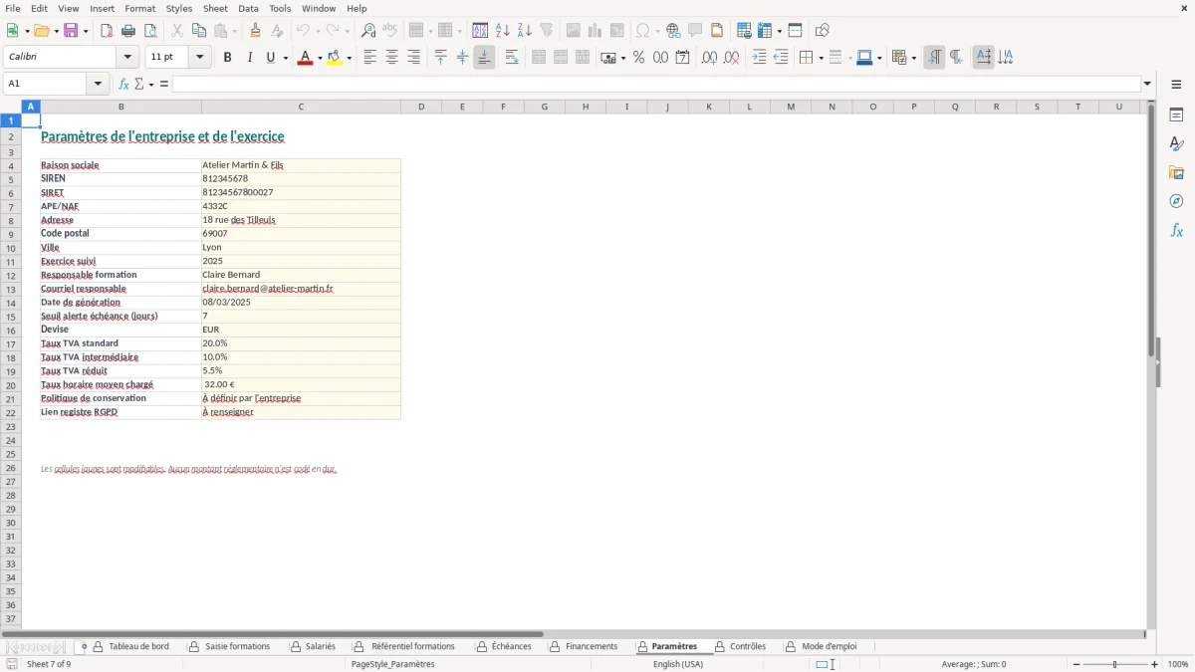Toggle wrap text
1195x672 pixels.
[x=512, y=58]
